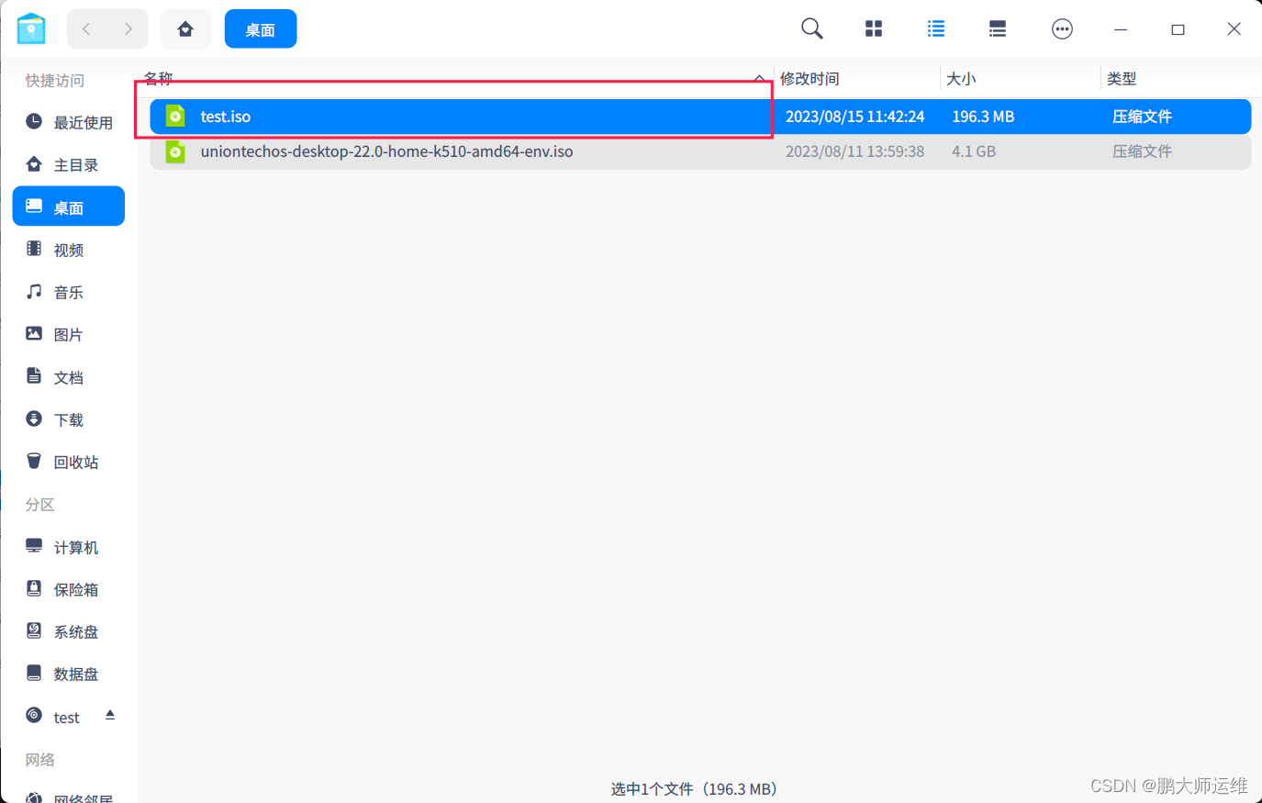Close the file manager window

pos(1234,29)
